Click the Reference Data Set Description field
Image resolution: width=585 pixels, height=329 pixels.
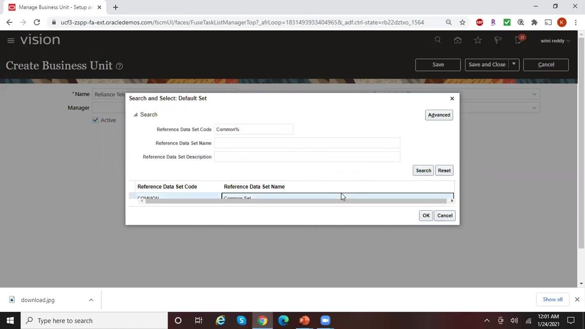[307, 157]
